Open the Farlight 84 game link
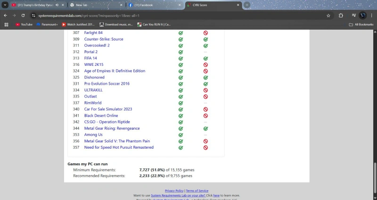The height and width of the screenshot is (200, 377). (93, 32)
